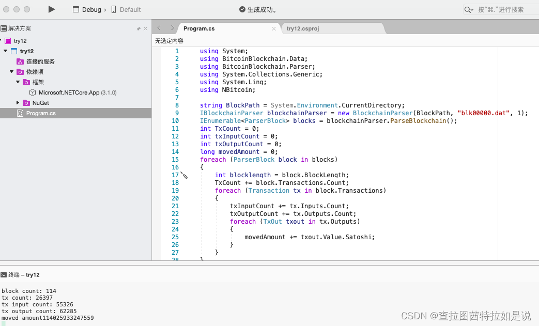Click line number 8 in the gutter
The height and width of the screenshot is (326, 539).
[177, 105]
